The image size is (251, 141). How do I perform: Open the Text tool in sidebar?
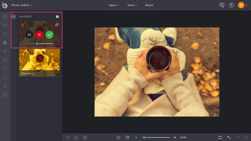point(5,86)
